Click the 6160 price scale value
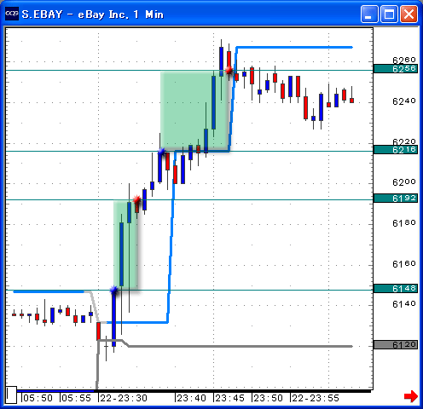The width and height of the screenshot is (423, 409). point(404,264)
